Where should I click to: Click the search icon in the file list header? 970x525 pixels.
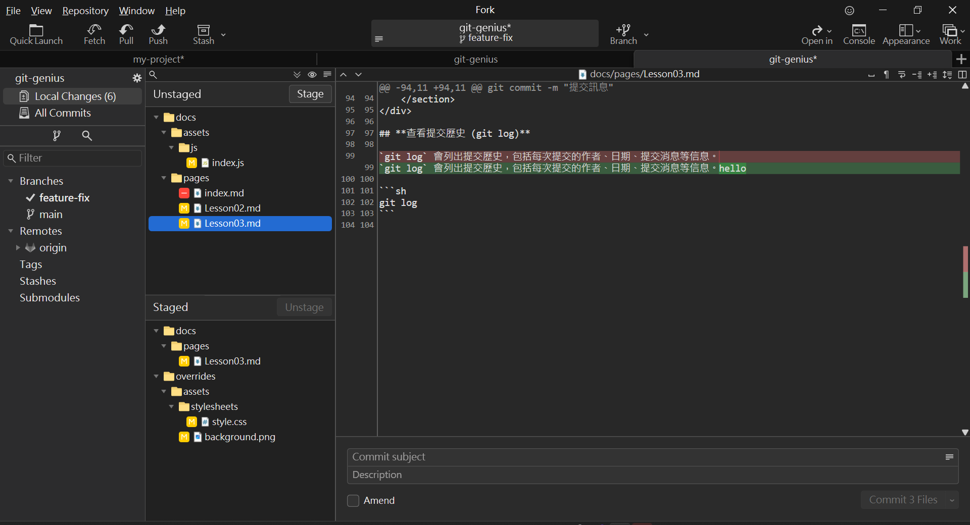click(154, 75)
